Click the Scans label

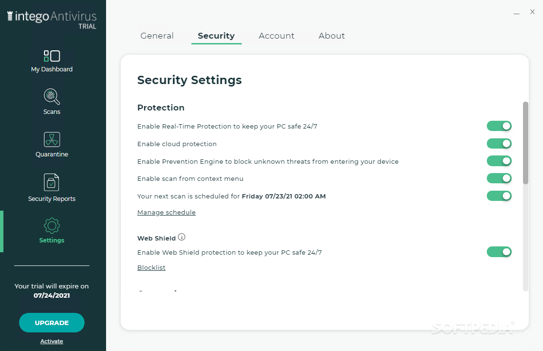pyautogui.click(x=52, y=112)
